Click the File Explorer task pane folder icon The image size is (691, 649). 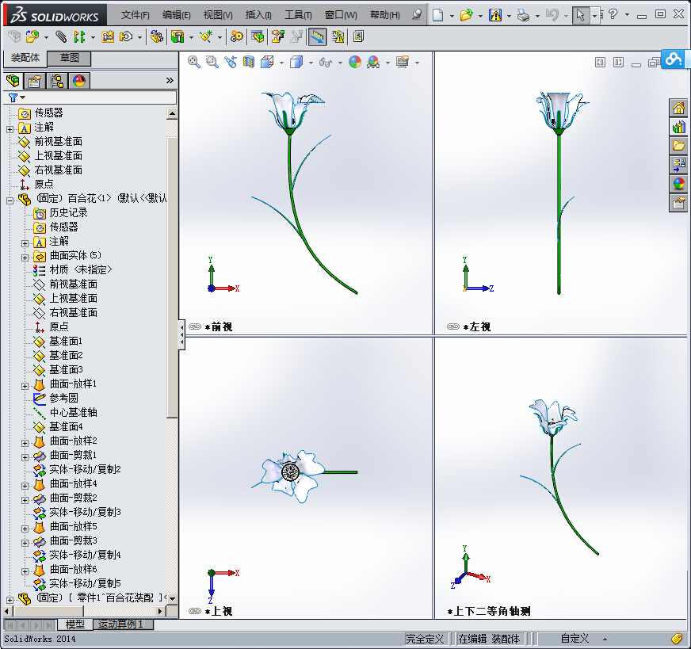(x=678, y=145)
